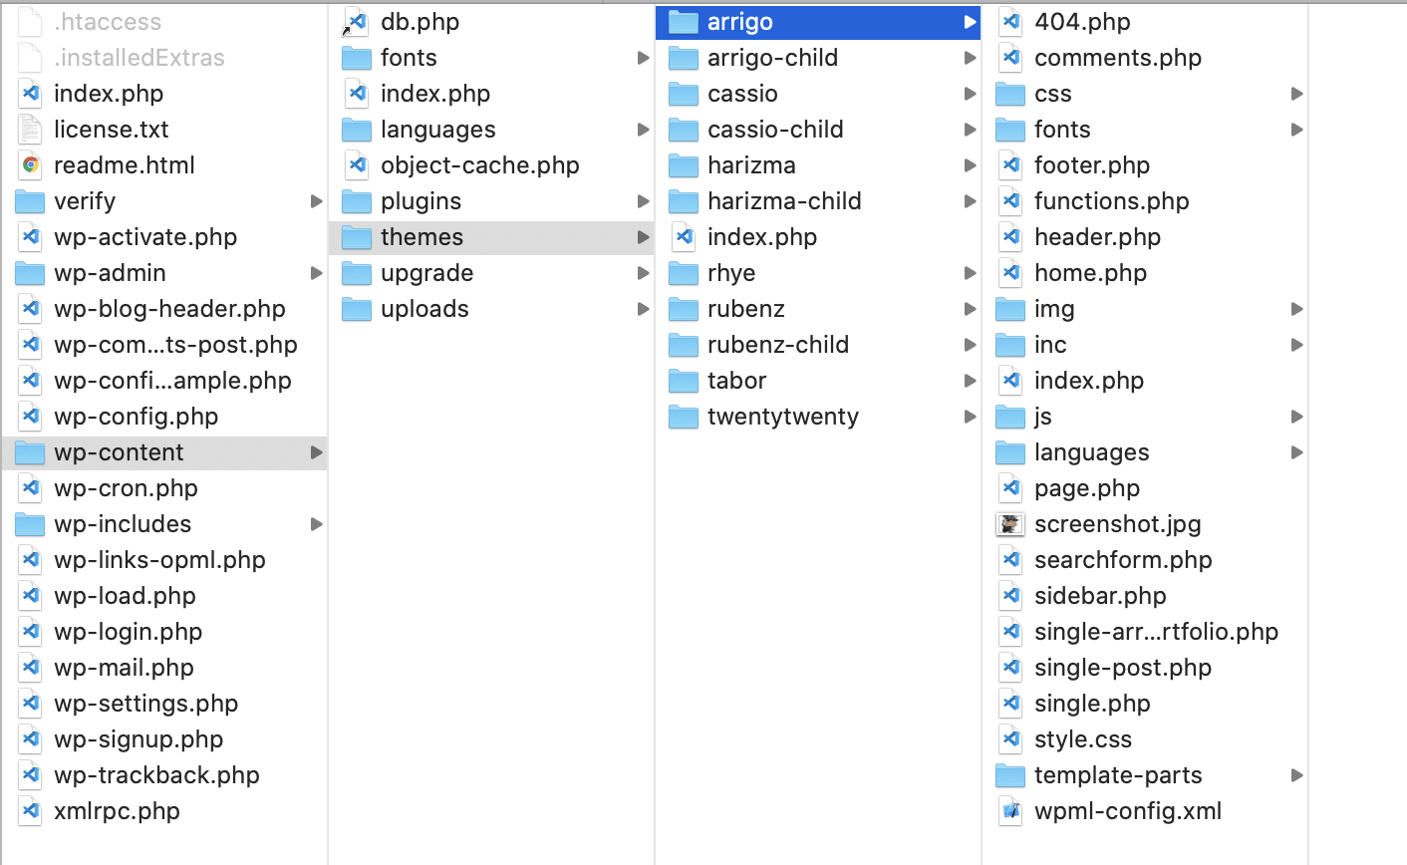Expand the rubenz-child folder arrow
The image size is (1407, 865).
(x=970, y=345)
